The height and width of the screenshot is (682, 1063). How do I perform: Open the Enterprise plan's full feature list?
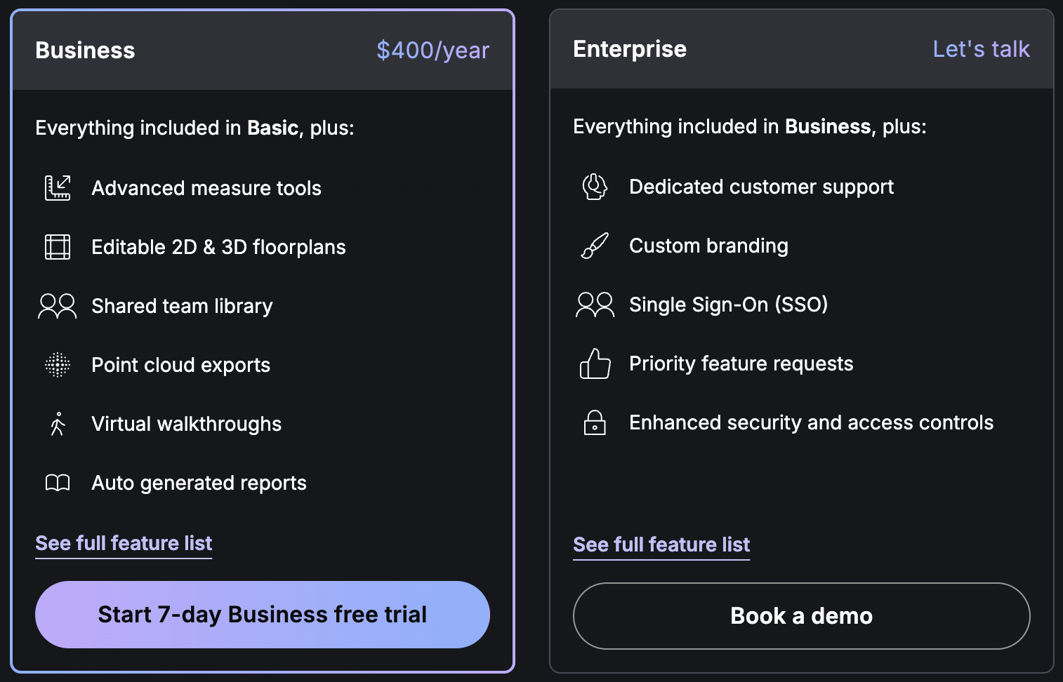661,544
